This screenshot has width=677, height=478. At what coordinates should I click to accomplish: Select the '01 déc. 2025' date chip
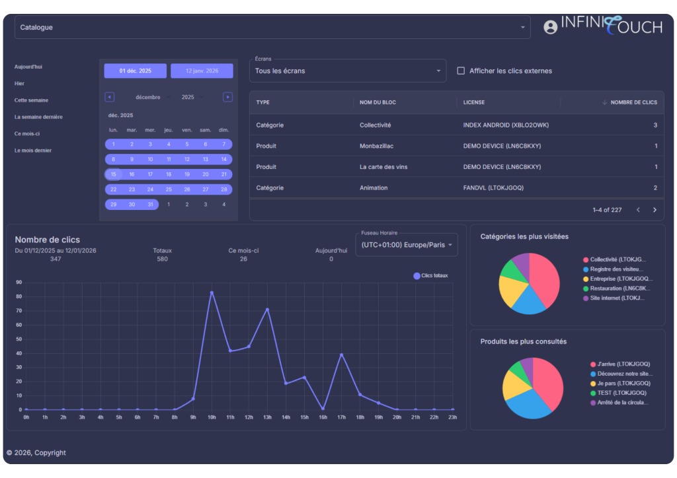point(135,71)
